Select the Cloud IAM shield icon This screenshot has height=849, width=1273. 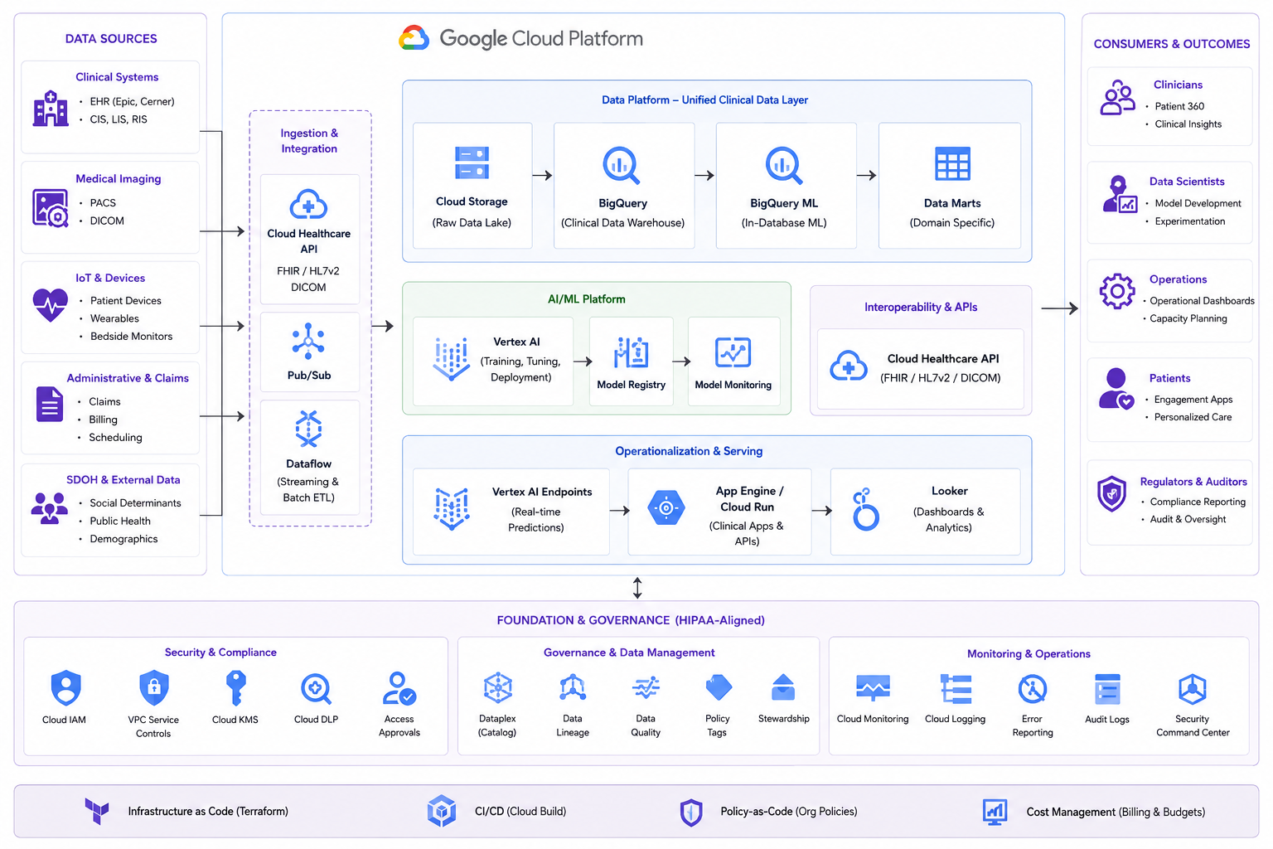(65, 687)
